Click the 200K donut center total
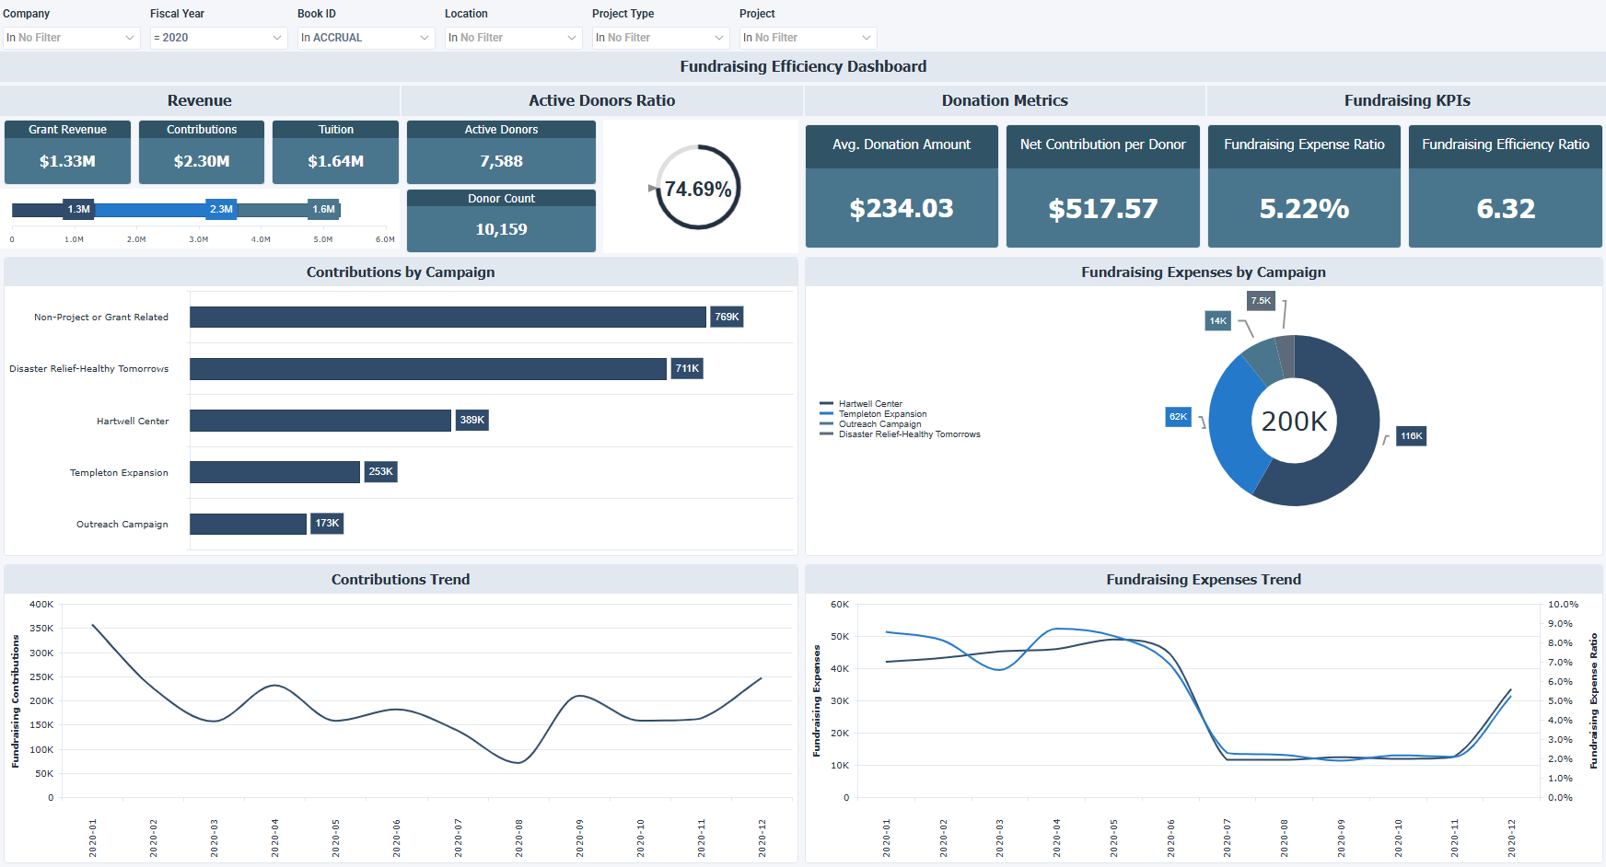1606x867 pixels. (x=1294, y=422)
